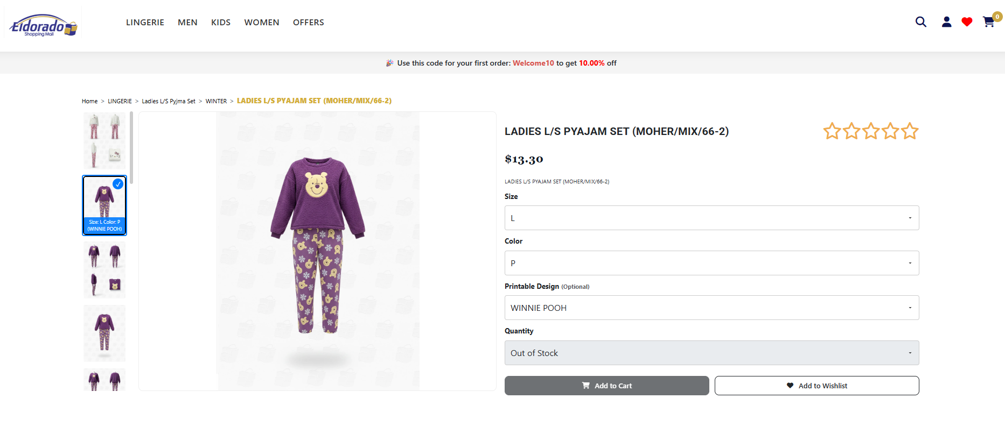Open the LINGERIE menu
The image size is (1005, 441).
point(145,22)
